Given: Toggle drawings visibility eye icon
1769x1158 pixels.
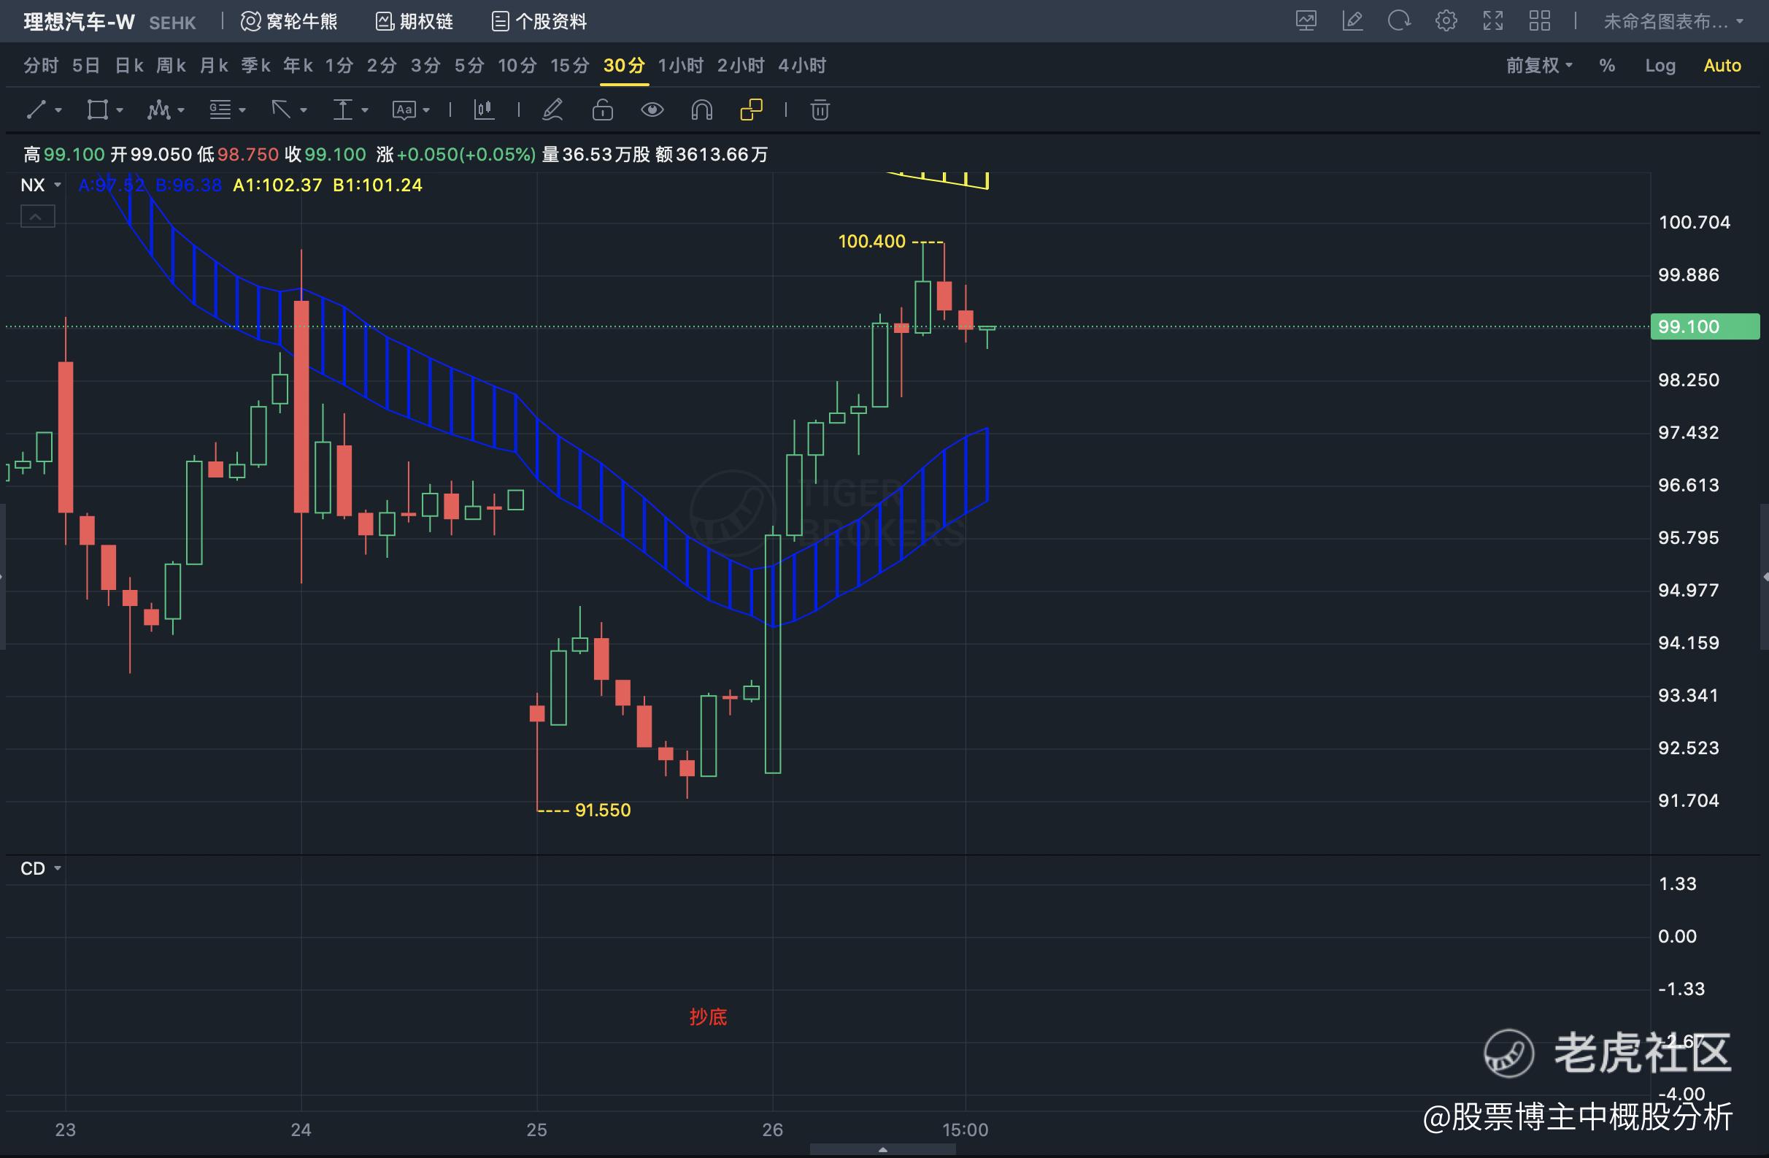Looking at the screenshot, I should click(652, 110).
